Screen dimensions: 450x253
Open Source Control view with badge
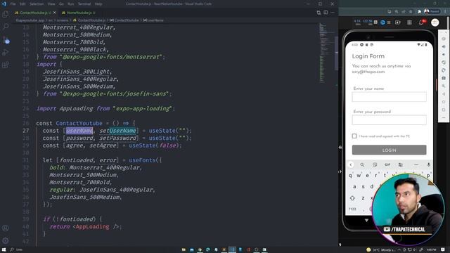[x=6, y=40]
